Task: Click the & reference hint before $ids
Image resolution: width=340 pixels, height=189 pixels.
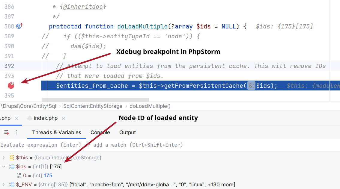Action: 251,86
